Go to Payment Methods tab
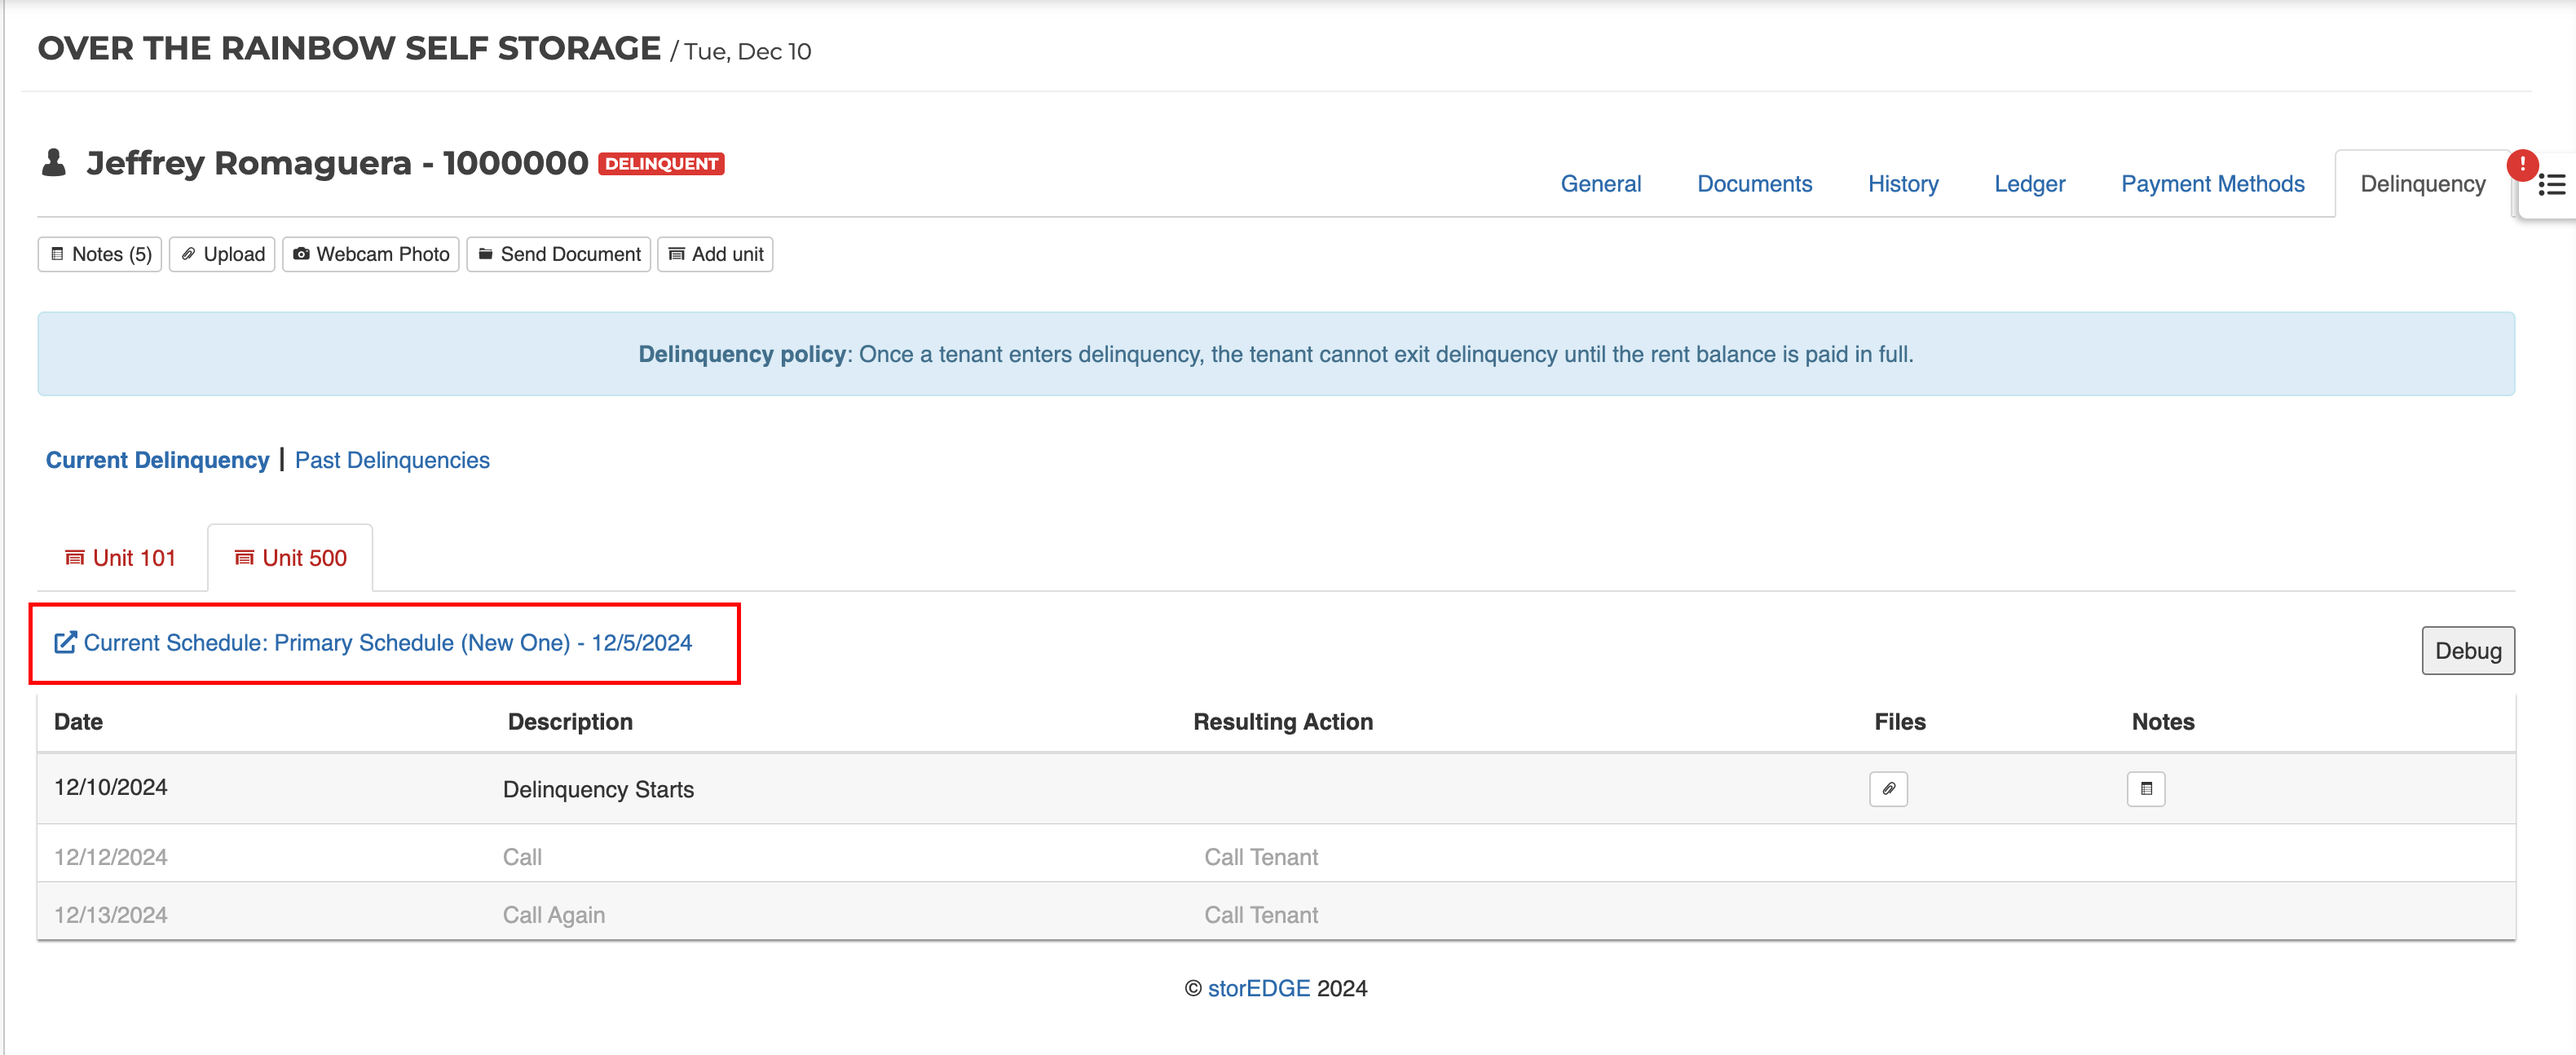The width and height of the screenshot is (2576, 1055). (2212, 184)
